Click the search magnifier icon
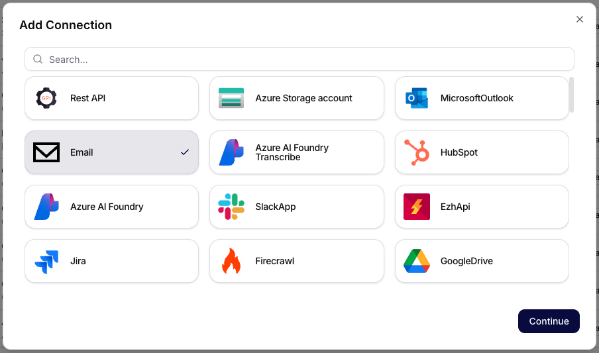 click(38, 59)
